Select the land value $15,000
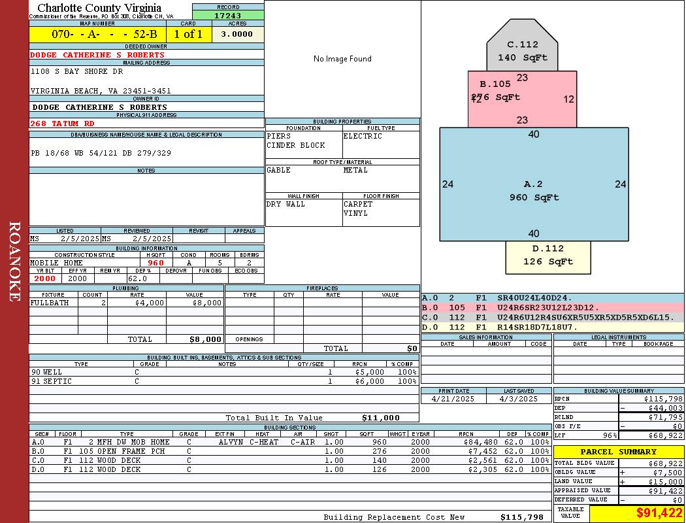Screen dimensions: 686x523 [666, 481]
